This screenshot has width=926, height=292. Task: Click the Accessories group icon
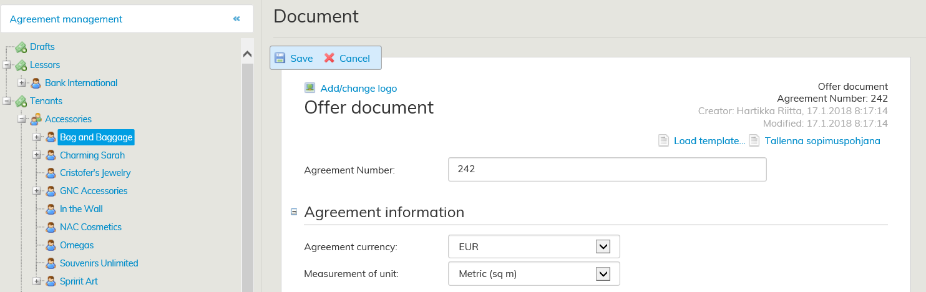point(36,119)
